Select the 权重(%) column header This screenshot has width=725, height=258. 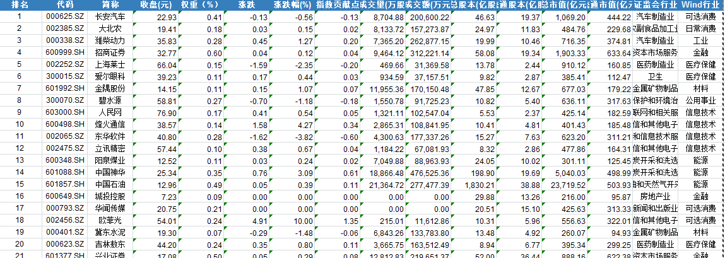click(201, 5)
